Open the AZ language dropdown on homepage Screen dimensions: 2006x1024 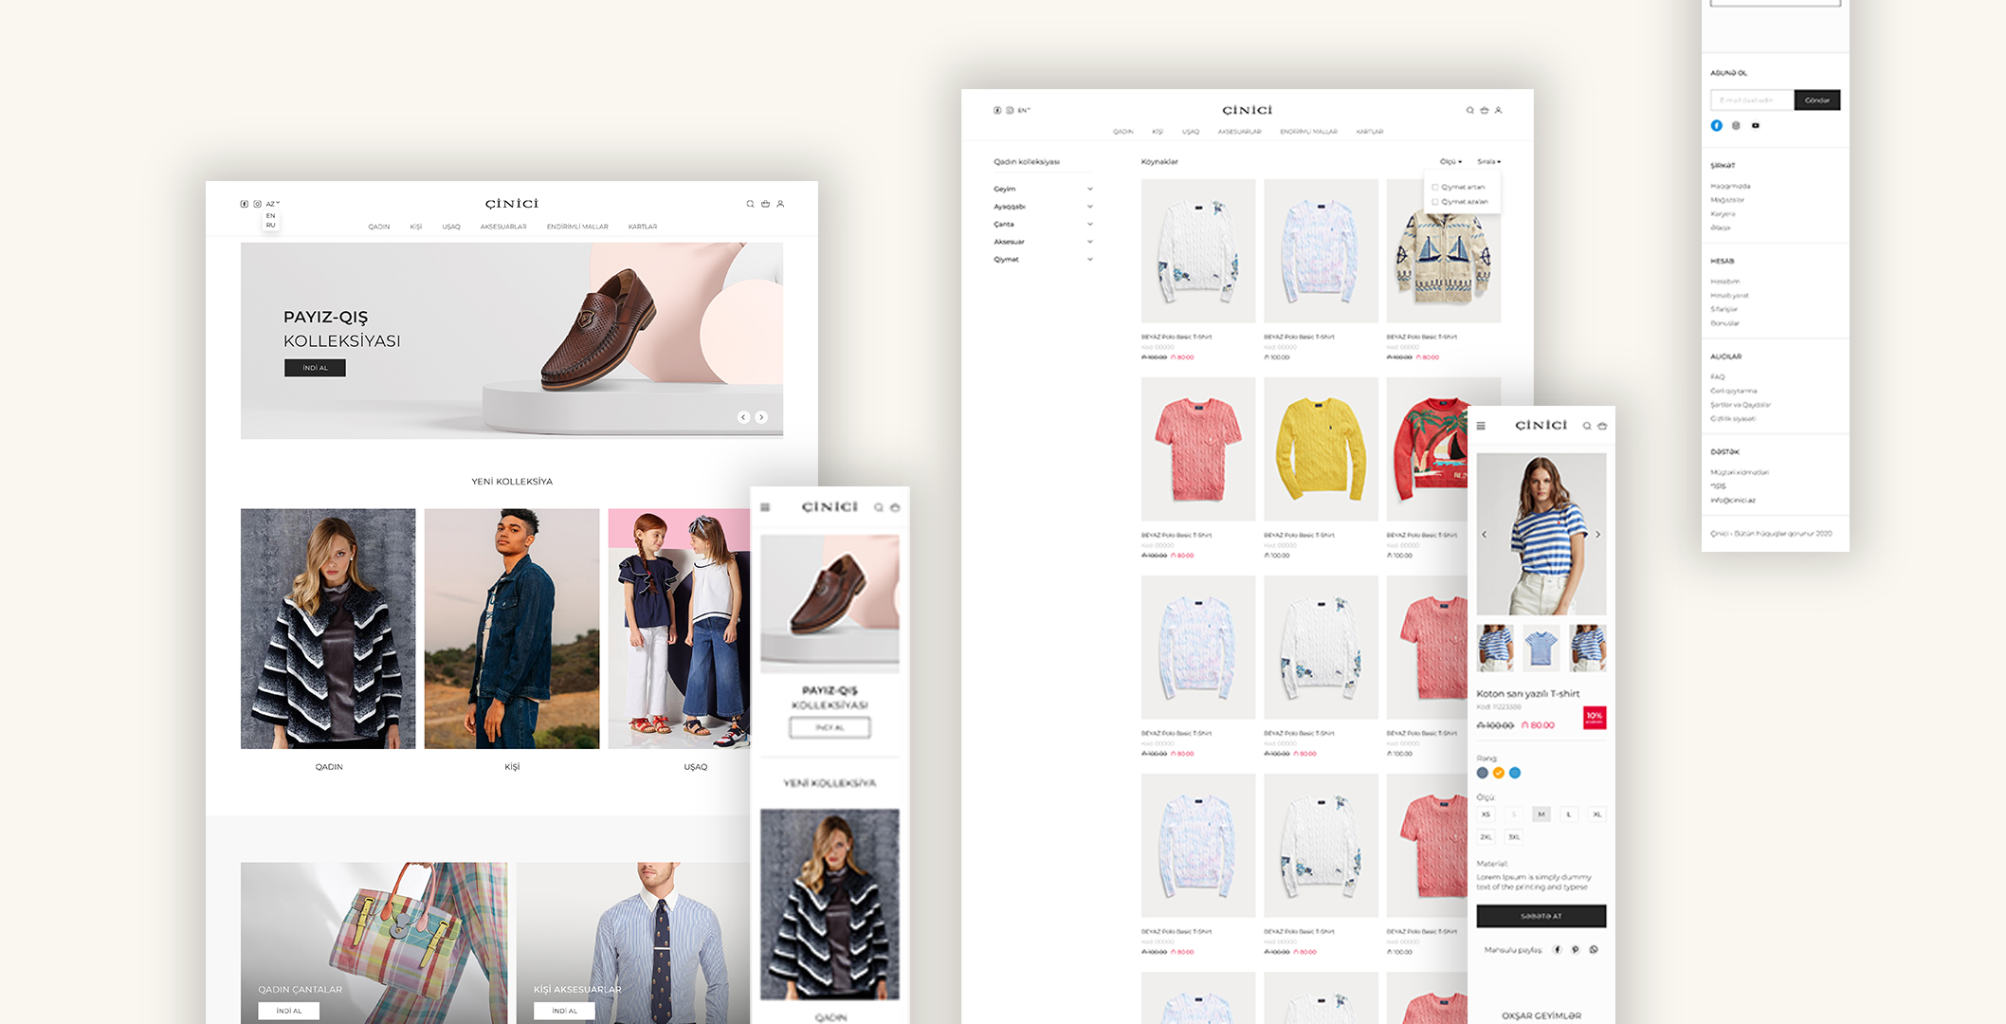(x=273, y=204)
